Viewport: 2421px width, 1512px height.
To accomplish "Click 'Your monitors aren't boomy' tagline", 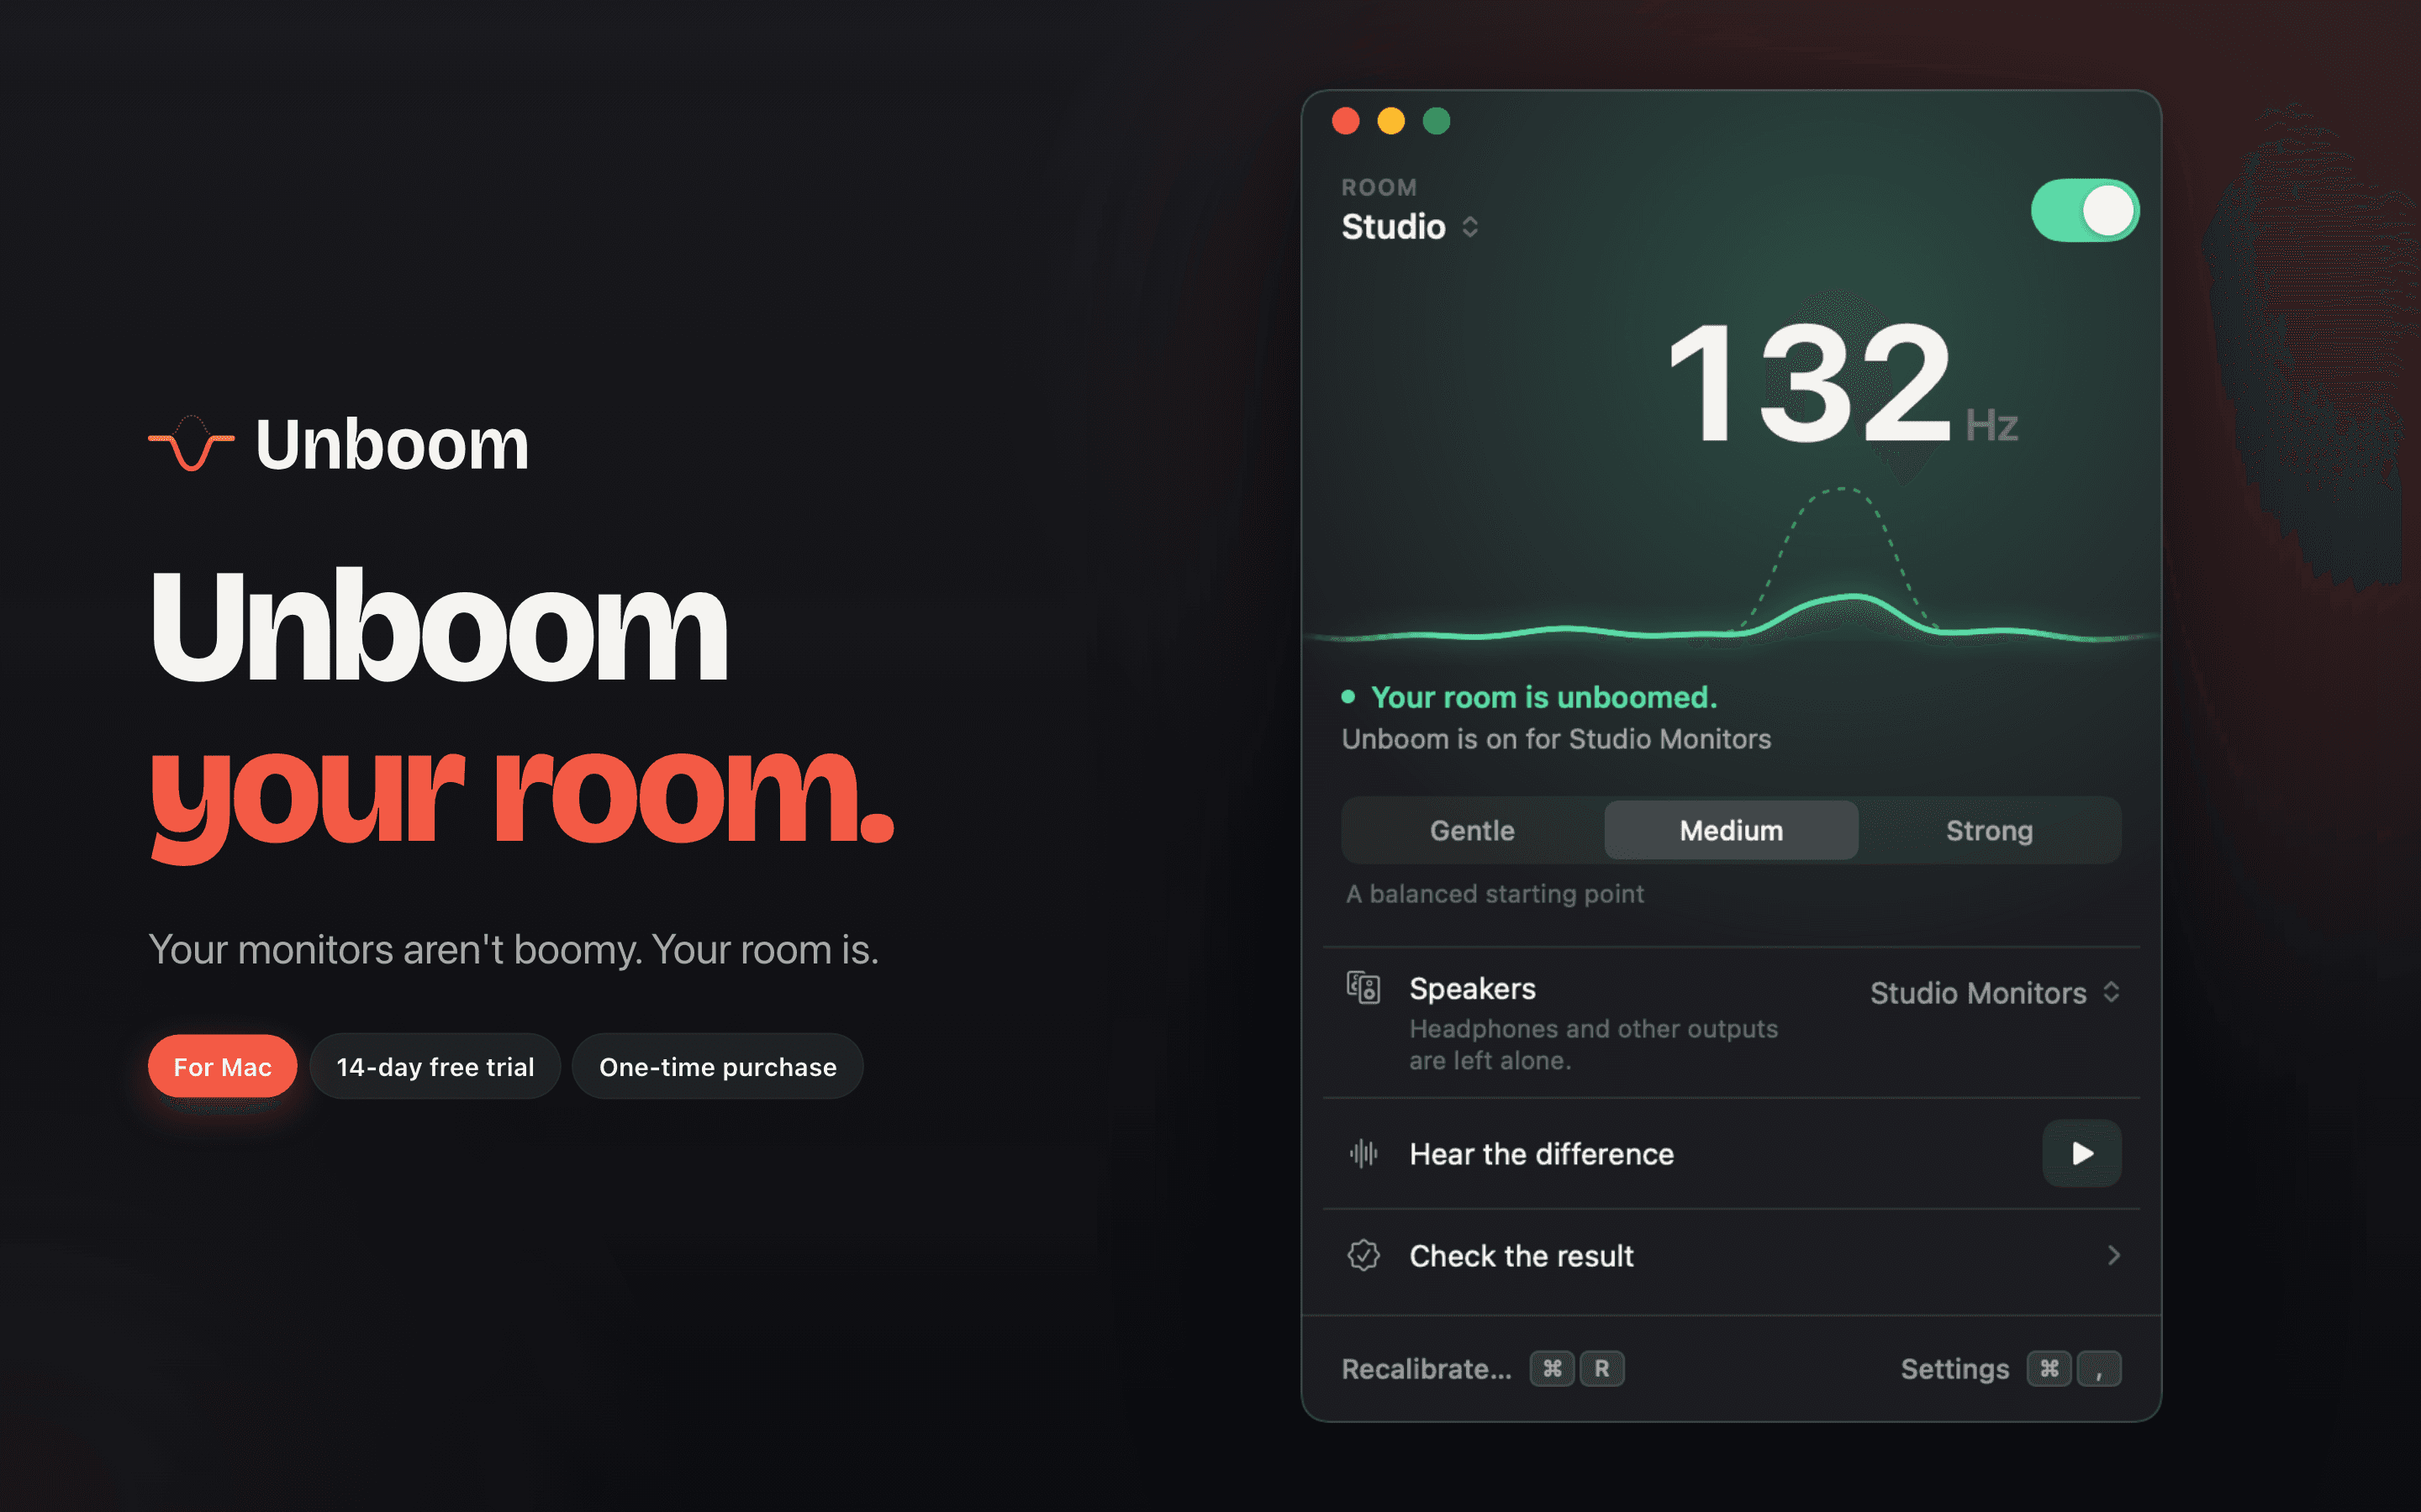I will (514, 949).
